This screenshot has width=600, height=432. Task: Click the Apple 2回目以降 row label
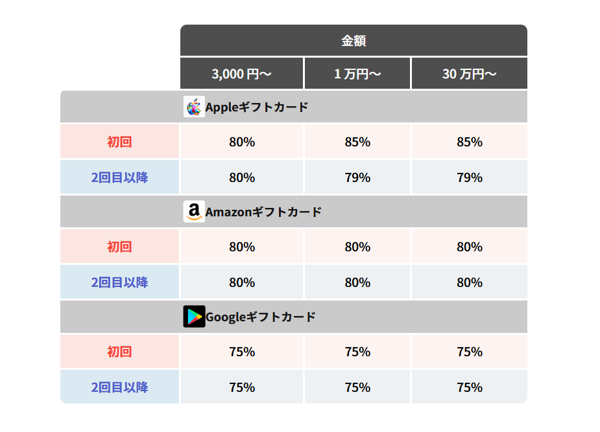click(x=119, y=177)
